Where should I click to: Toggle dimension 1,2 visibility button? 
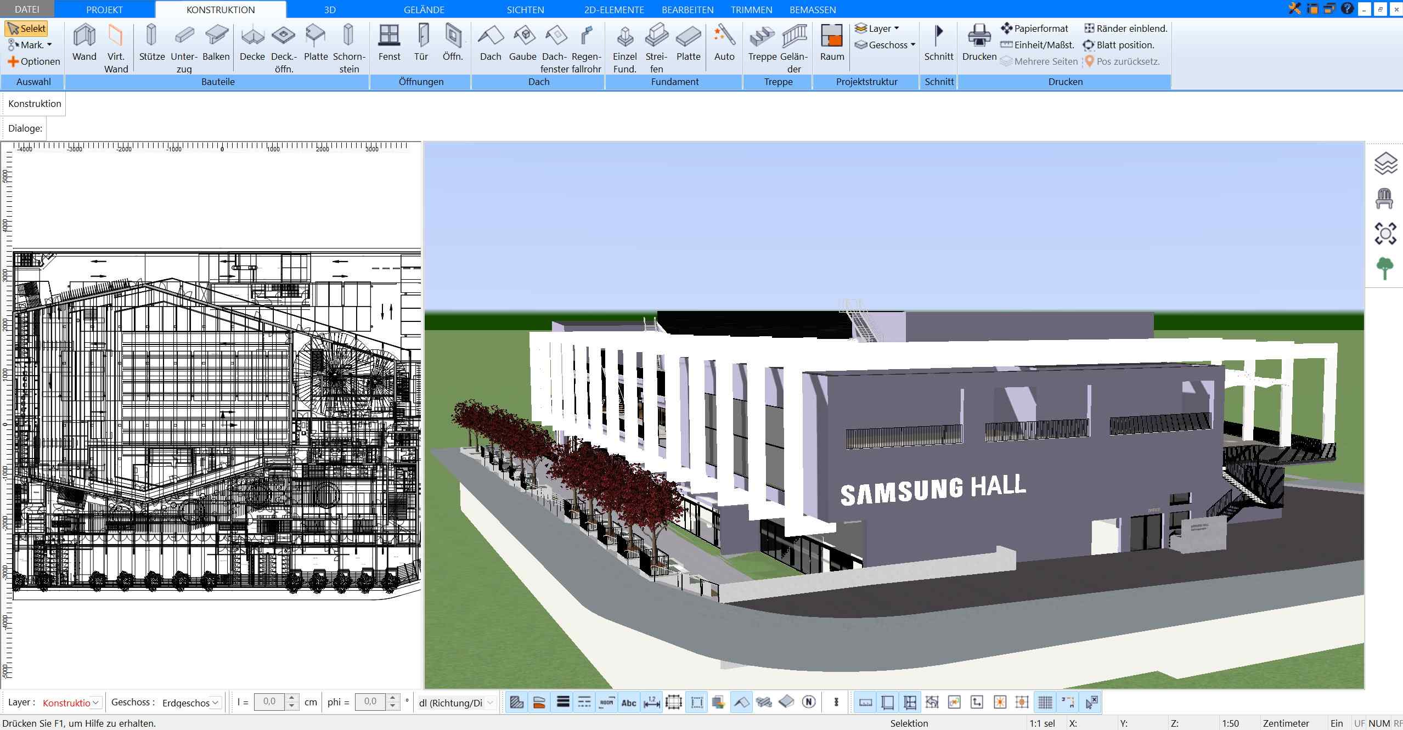pos(651,702)
